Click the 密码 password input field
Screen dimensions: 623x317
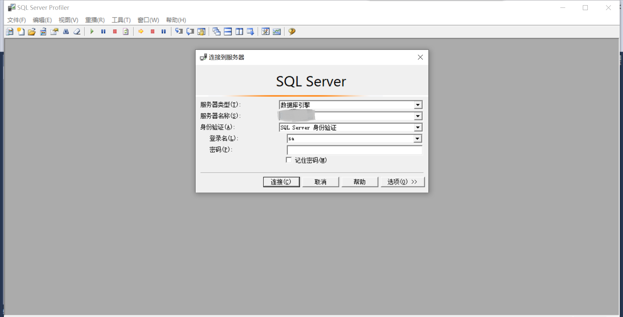pyautogui.click(x=354, y=150)
